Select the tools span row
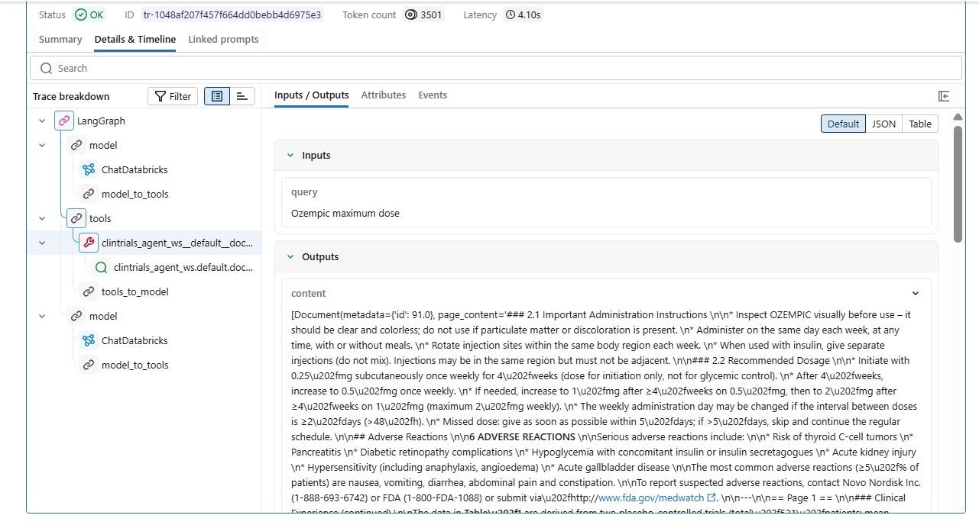The width and height of the screenshot is (979, 528). coord(145,218)
